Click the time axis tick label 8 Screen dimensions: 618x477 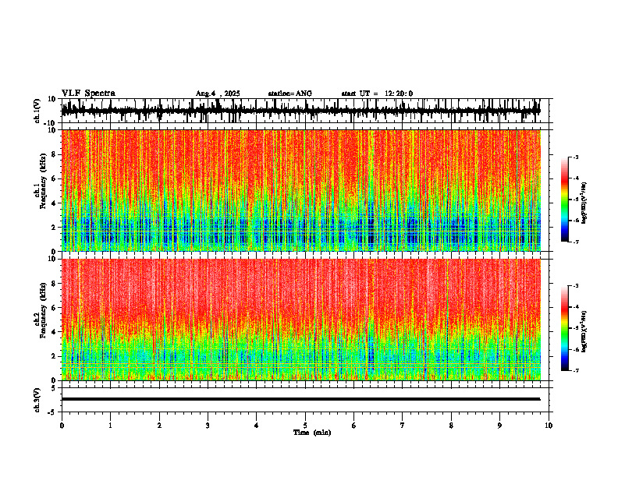pyautogui.click(x=451, y=426)
